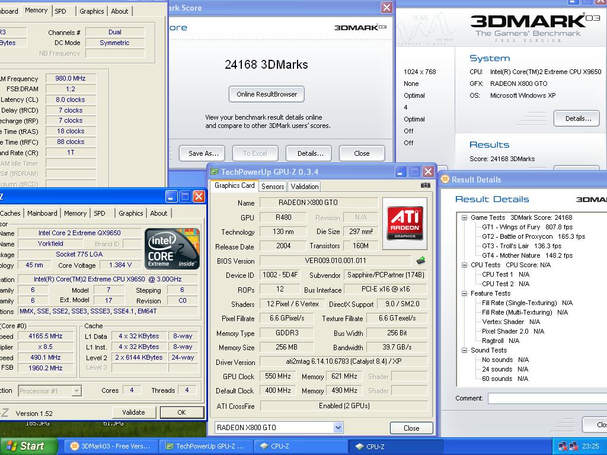Image resolution: width=607 pixels, height=455 pixels.
Task: Select the GPU-Z Graphics Card tab
Action: coord(235,185)
